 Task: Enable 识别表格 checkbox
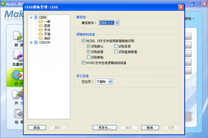89,57
